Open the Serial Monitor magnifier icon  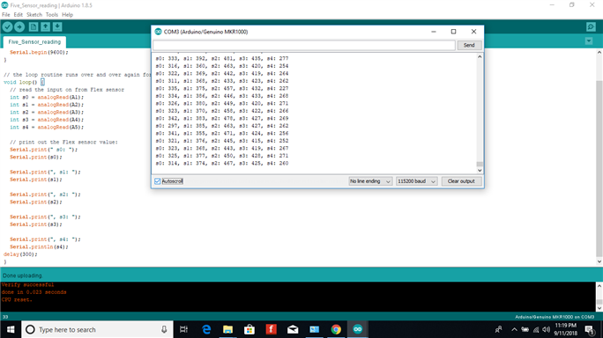point(591,27)
